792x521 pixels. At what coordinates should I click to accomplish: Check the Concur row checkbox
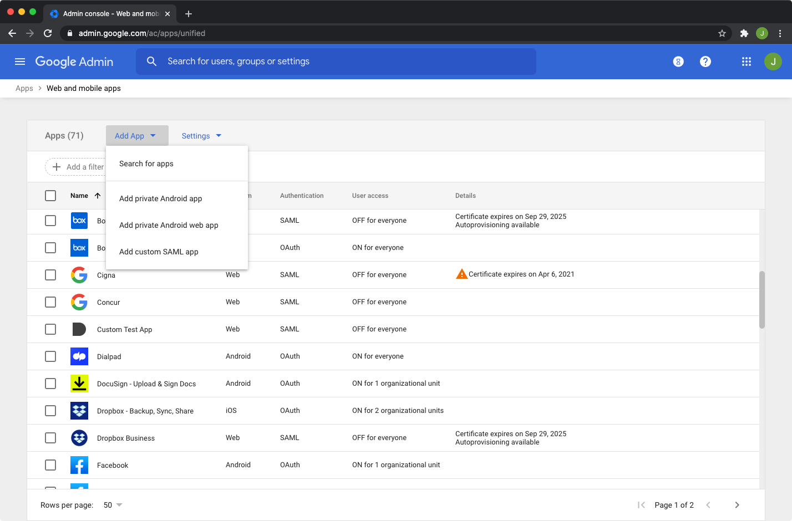[x=50, y=302]
